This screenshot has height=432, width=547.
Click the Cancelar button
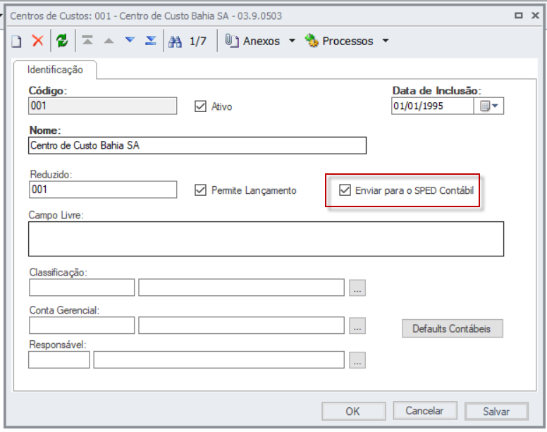(425, 411)
